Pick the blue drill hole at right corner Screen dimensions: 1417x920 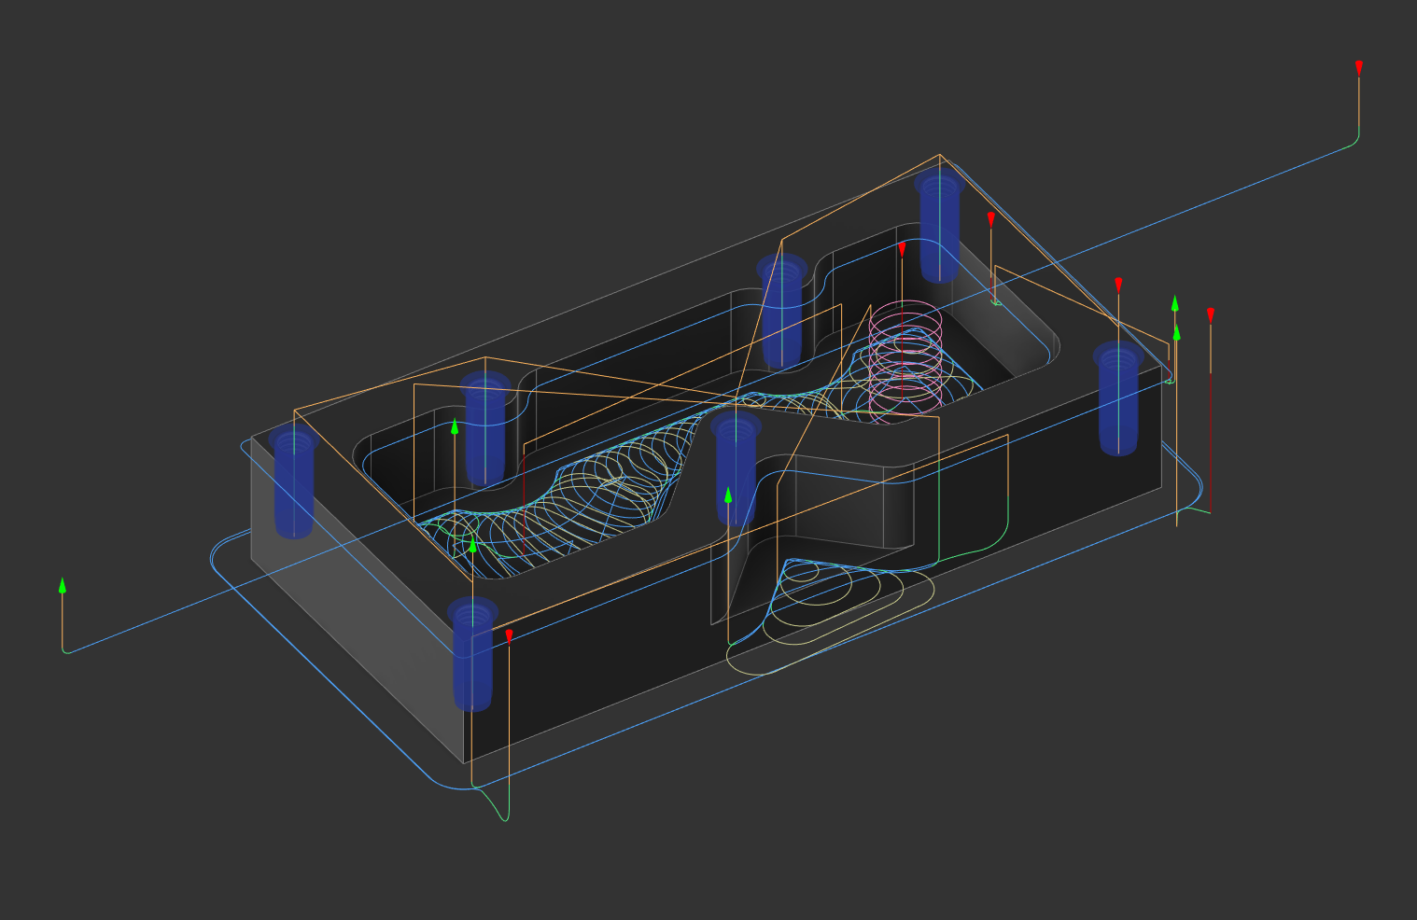point(1118,401)
